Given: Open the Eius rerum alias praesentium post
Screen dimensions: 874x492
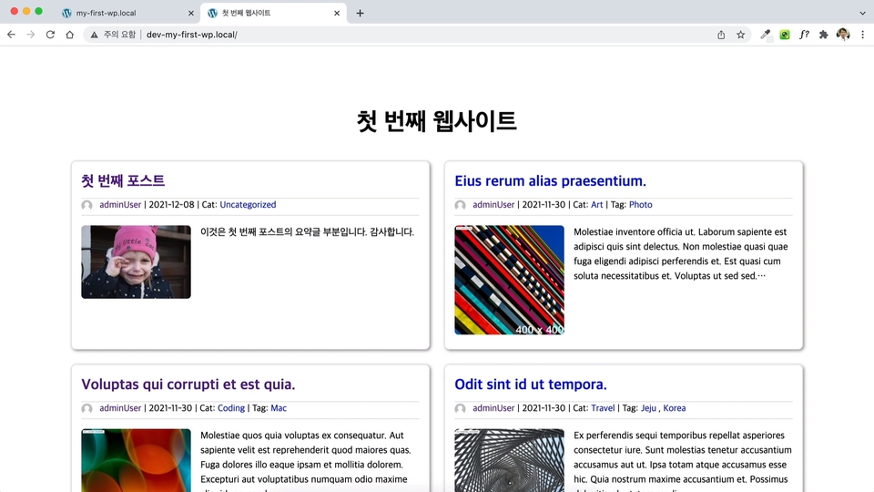Looking at the screenshot, I should coord(550,180).
